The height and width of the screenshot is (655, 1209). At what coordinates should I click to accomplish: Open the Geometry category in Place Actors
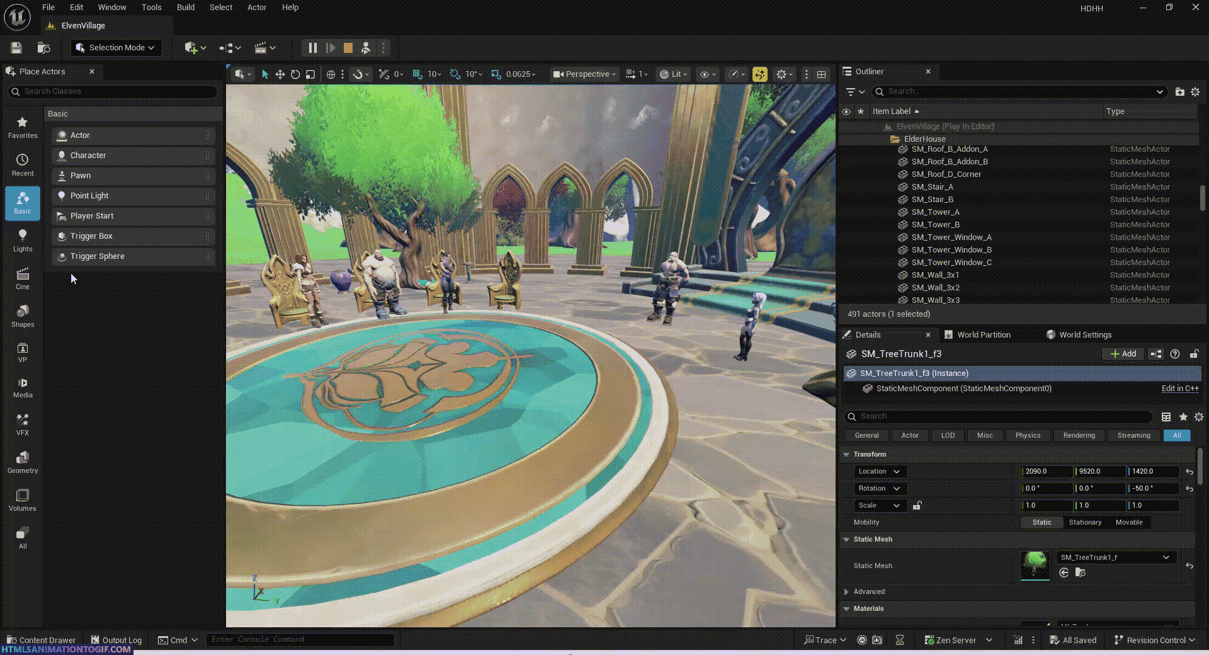coord(23,462)
